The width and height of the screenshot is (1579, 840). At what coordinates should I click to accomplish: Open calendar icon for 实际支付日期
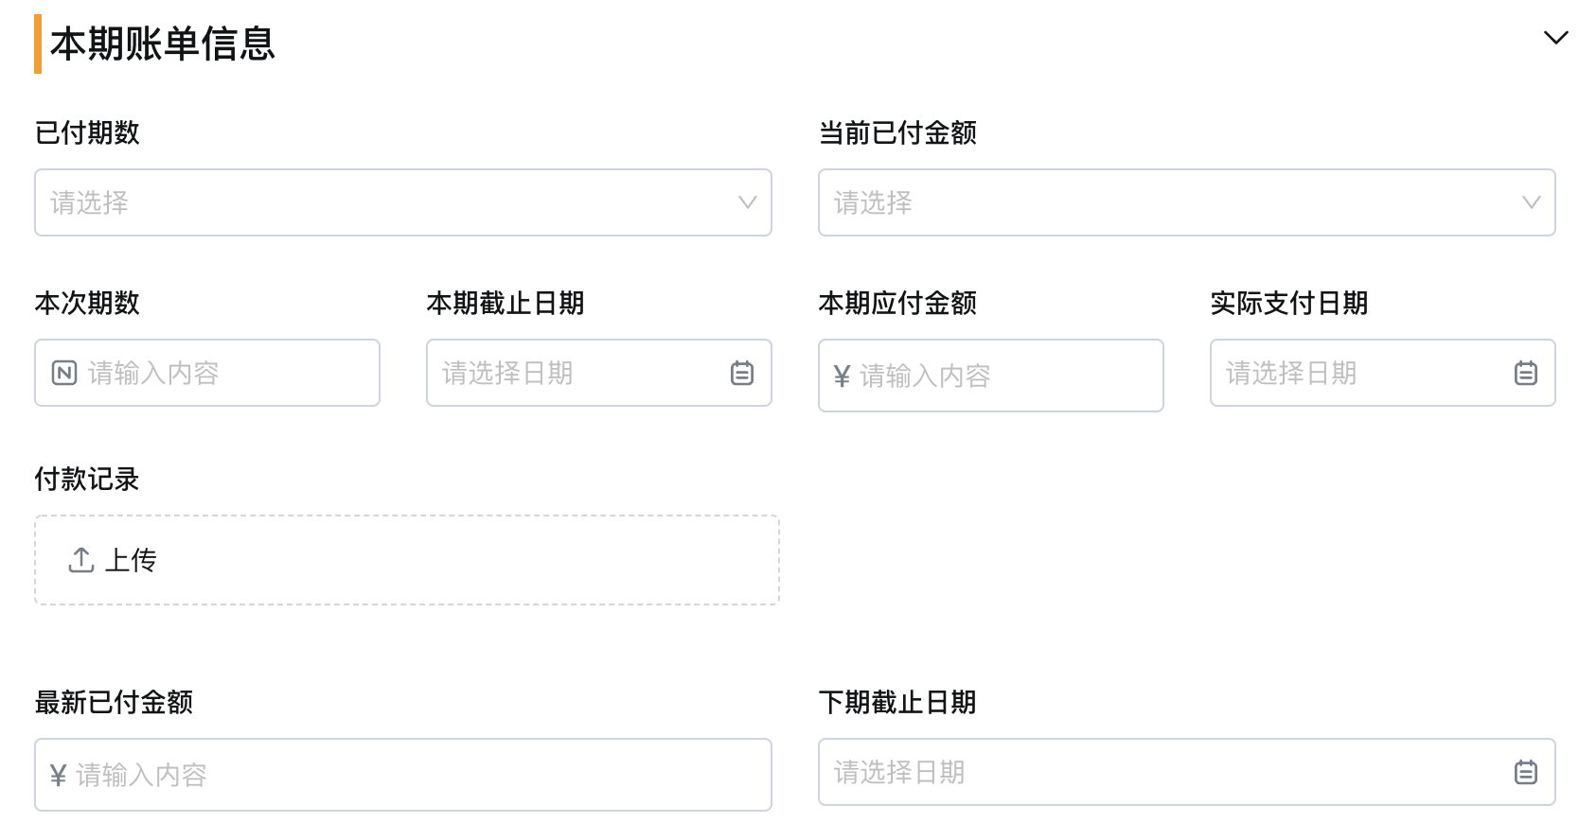1526,373
